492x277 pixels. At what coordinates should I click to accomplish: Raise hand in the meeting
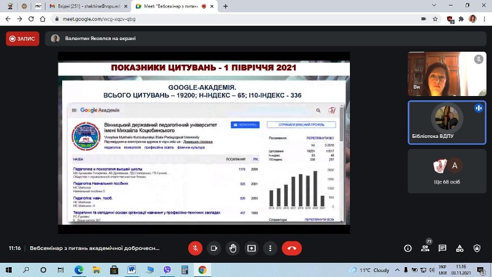click(233, 249)
